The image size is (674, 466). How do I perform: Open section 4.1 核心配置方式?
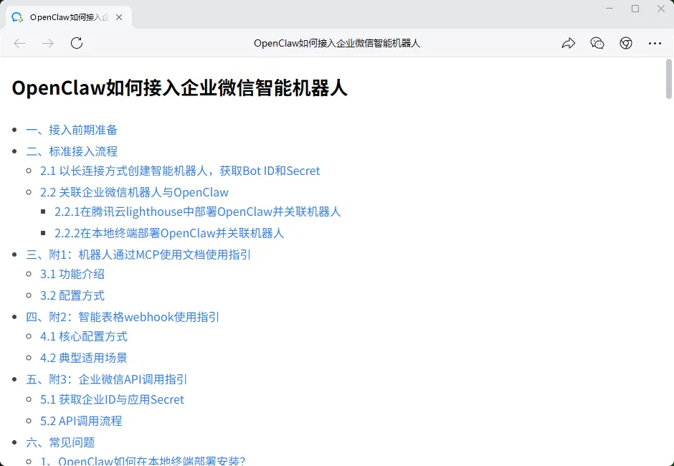click(84, 336)
